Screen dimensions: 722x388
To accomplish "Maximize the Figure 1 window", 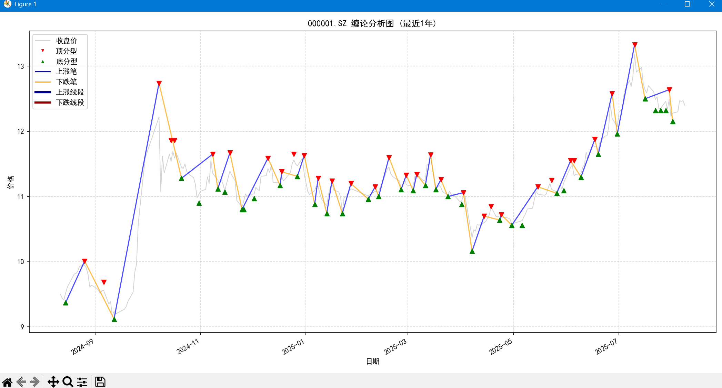I will pyautogui.click(x=687, y=4).
